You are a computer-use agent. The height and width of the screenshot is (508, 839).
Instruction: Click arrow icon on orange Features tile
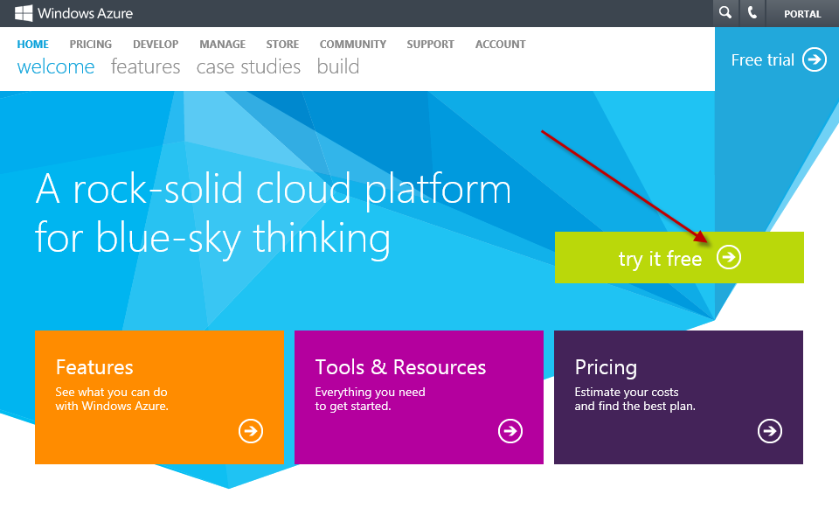[251, 431]
